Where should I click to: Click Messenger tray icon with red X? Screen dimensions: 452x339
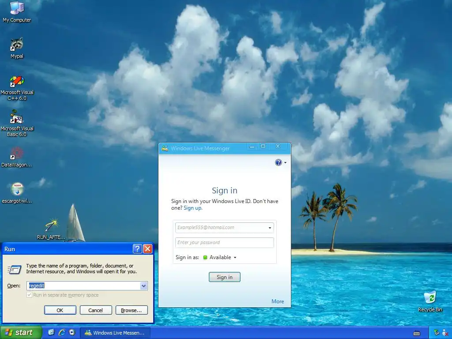(445, 333)
